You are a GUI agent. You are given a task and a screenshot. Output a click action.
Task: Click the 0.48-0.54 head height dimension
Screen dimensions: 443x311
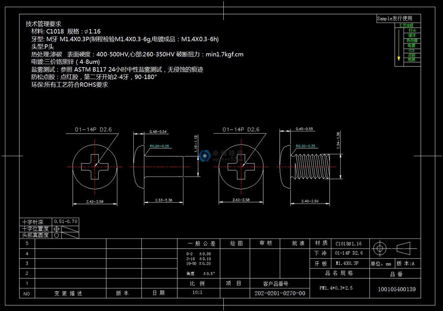(158, 132)
